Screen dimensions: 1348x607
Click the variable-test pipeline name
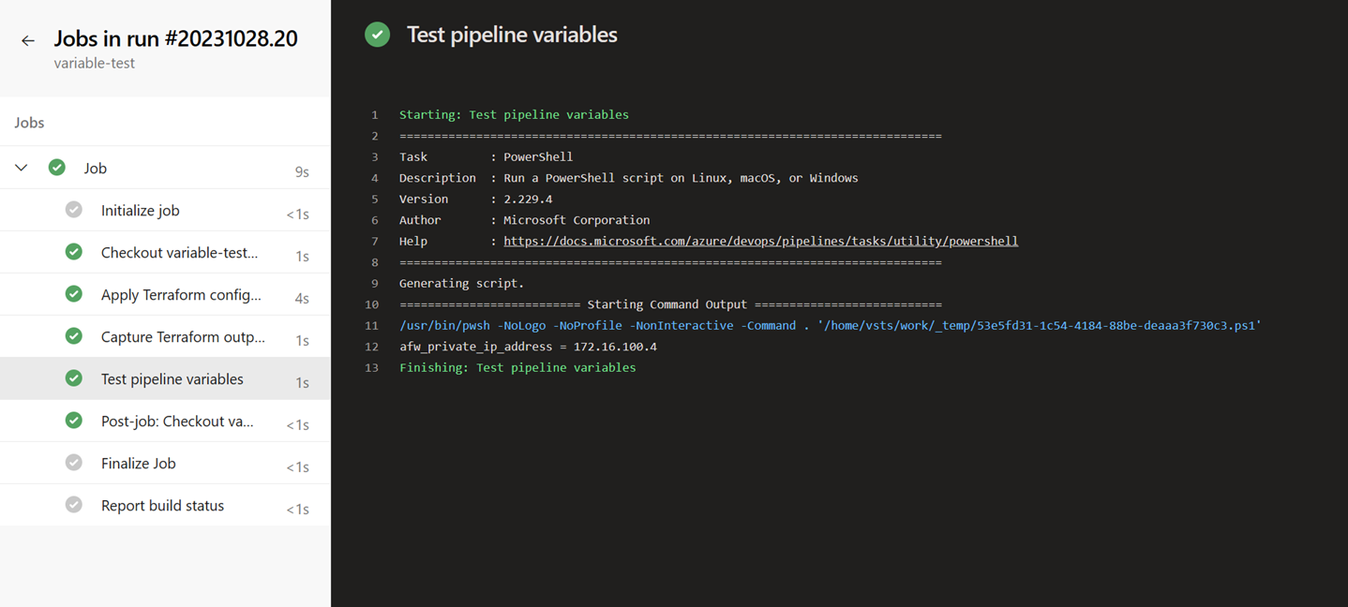97,63
